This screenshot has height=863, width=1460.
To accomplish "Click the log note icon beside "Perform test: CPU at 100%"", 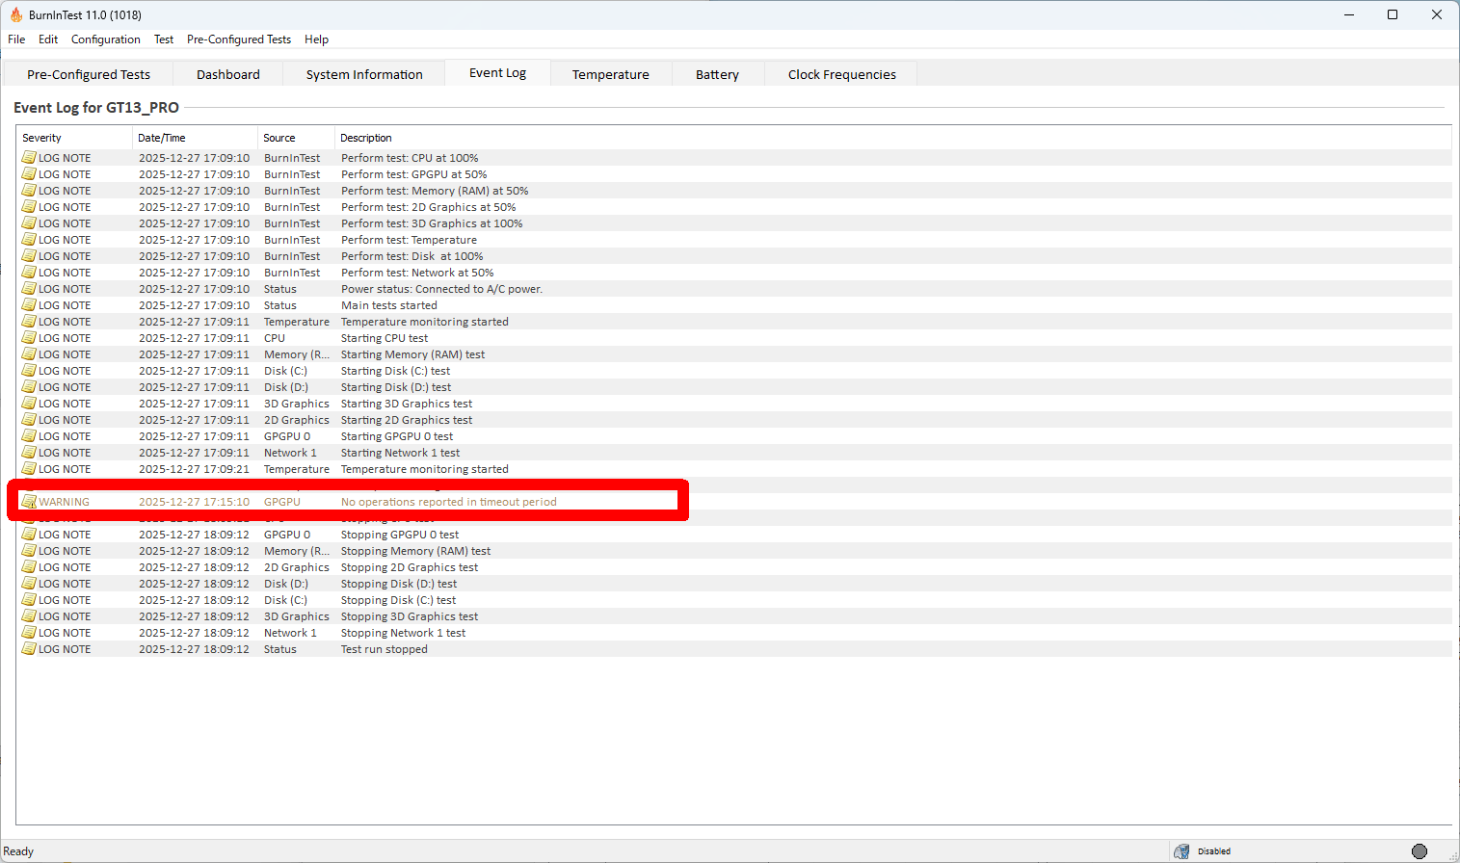I will [x=29, y=158].
